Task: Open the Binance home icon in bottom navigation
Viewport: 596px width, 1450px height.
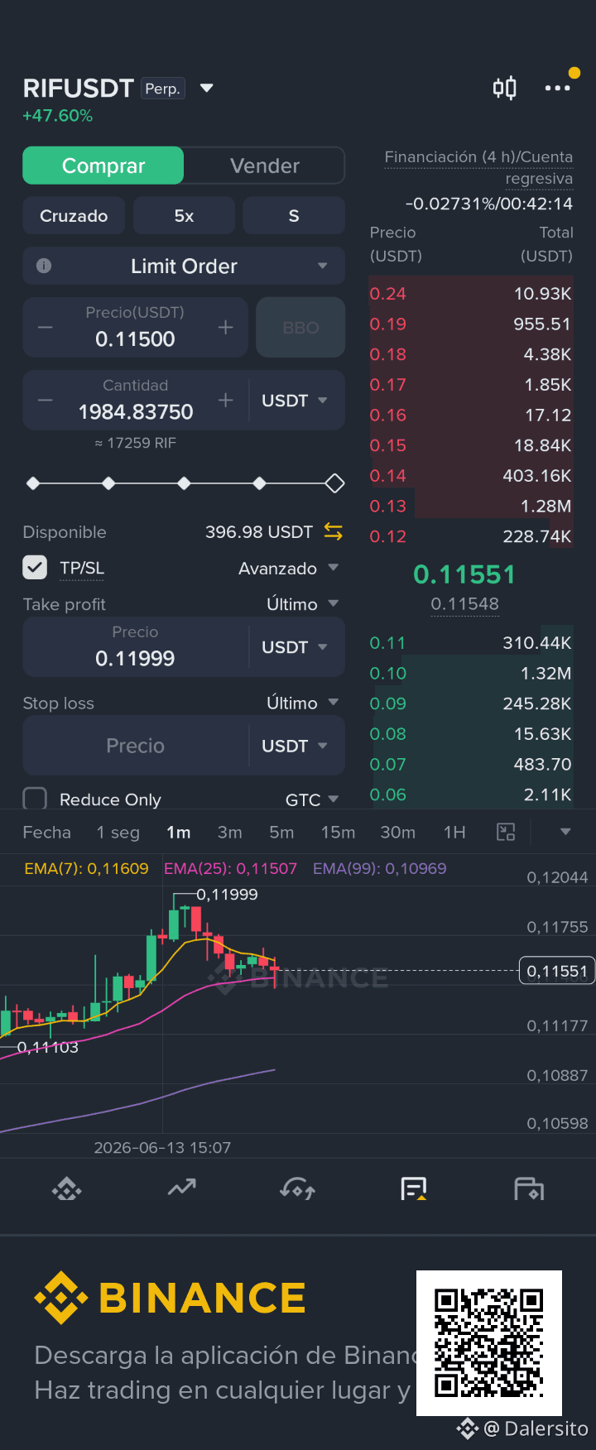Action: [x=67, y=1190]
